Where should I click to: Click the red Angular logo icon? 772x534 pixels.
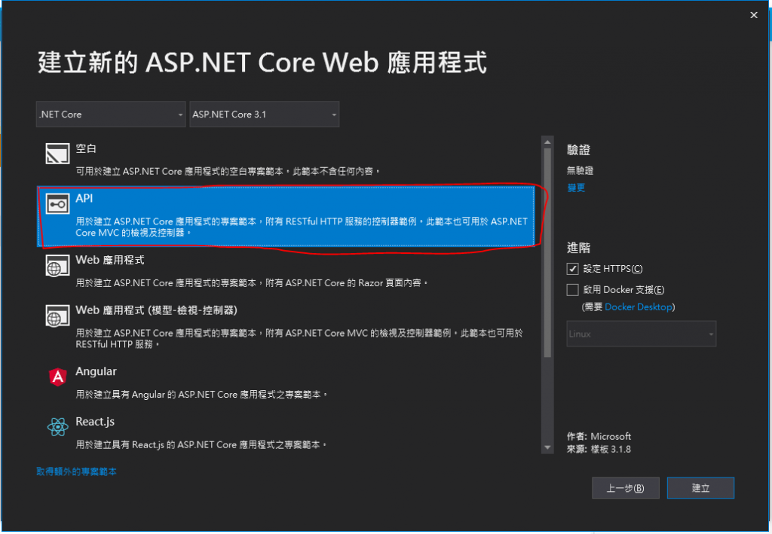(57, 377)
